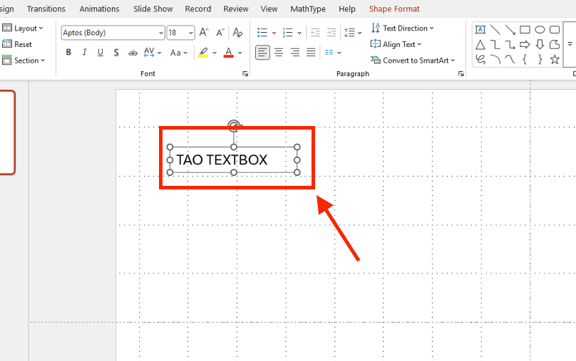Apply yellow text highlight color
Image resolution: width=576 pixels, height=361 pixels.
coord(203,53)
